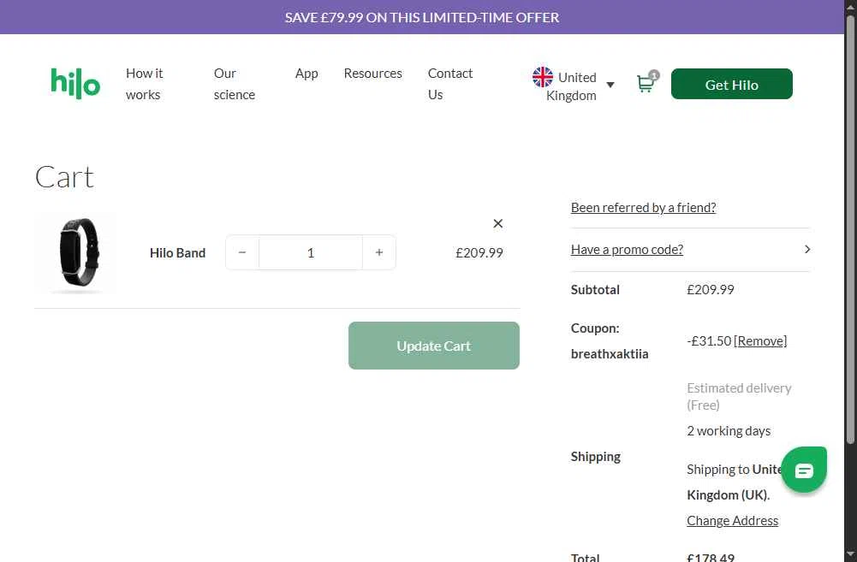Viewport: 857px width, 562px height.
Task: Click Update Cart button
Action: (434, 346)
